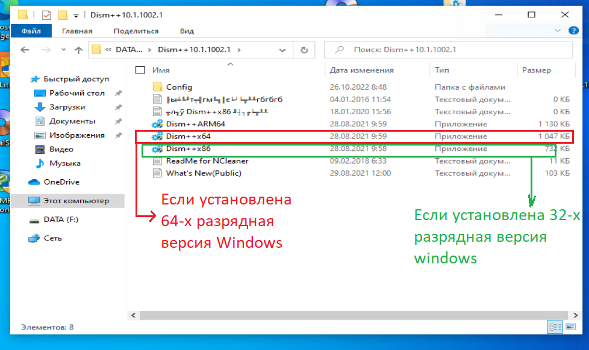Select garbled text file dated 04.01.2016
Viewport: 589px width, 350px height.
tap(224, 99)
